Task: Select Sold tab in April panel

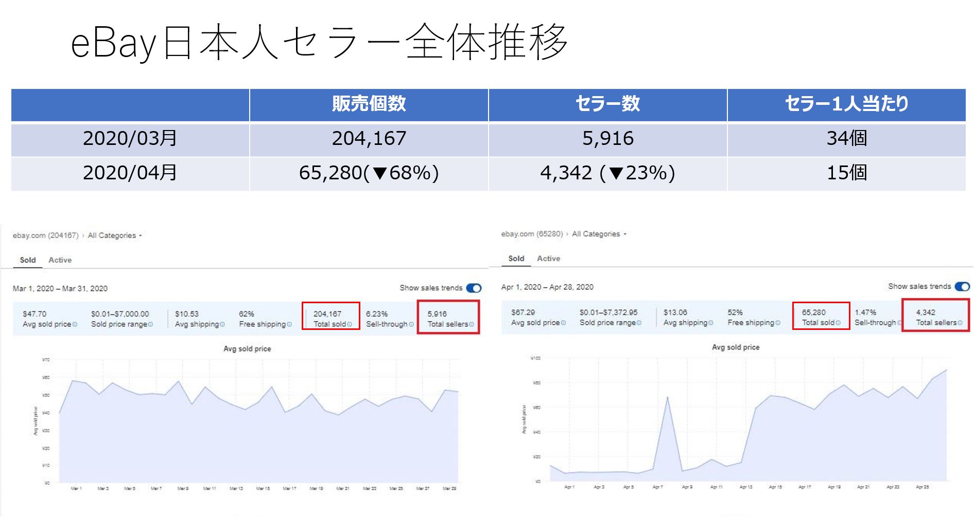Action: tap(516, 258)
